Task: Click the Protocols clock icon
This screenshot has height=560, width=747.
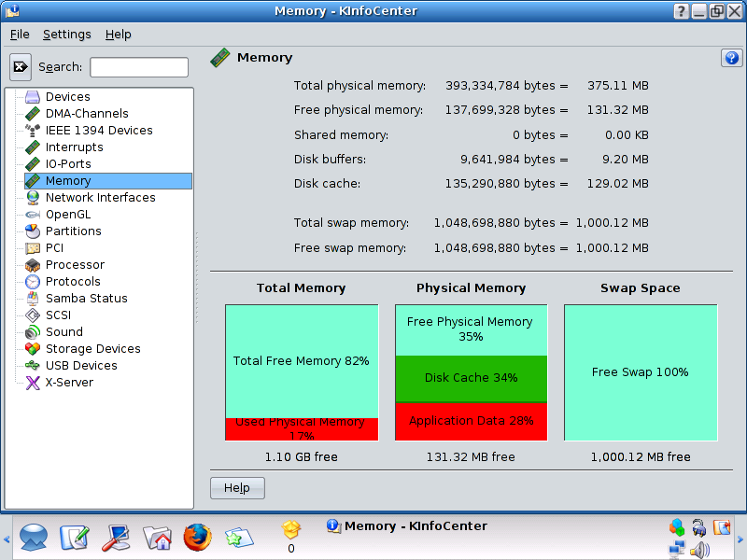Action: [33, 282]
